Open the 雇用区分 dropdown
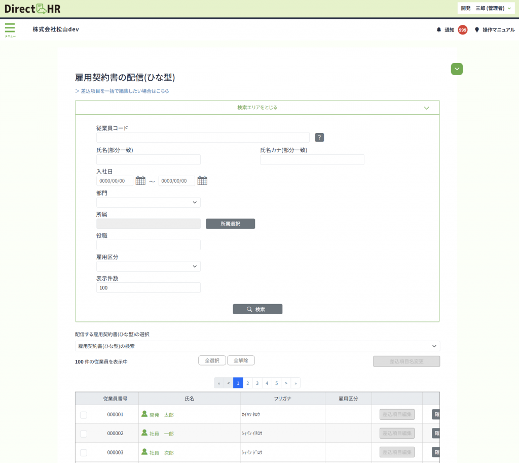The height and width of the screenshot is (463, 519). [149, 267]
